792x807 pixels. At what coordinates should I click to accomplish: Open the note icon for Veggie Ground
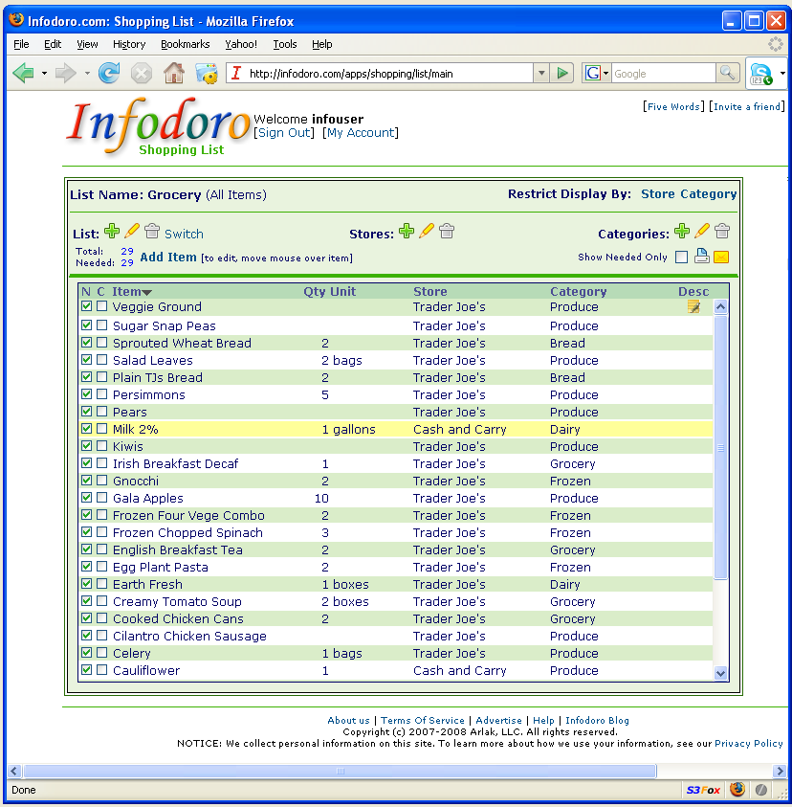[693, 307]
